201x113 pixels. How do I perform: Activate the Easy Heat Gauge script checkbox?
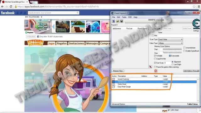(x=113, y=87)
